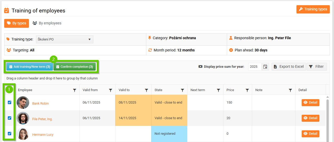Click Confirm completion (3) button

pyautogui.click(x=74, y=67)
